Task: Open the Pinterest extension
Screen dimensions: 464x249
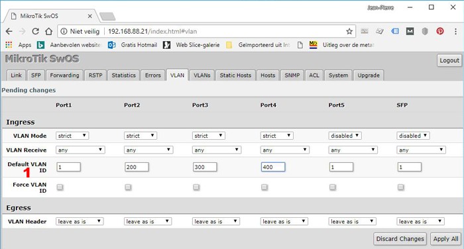Action: 440,31
